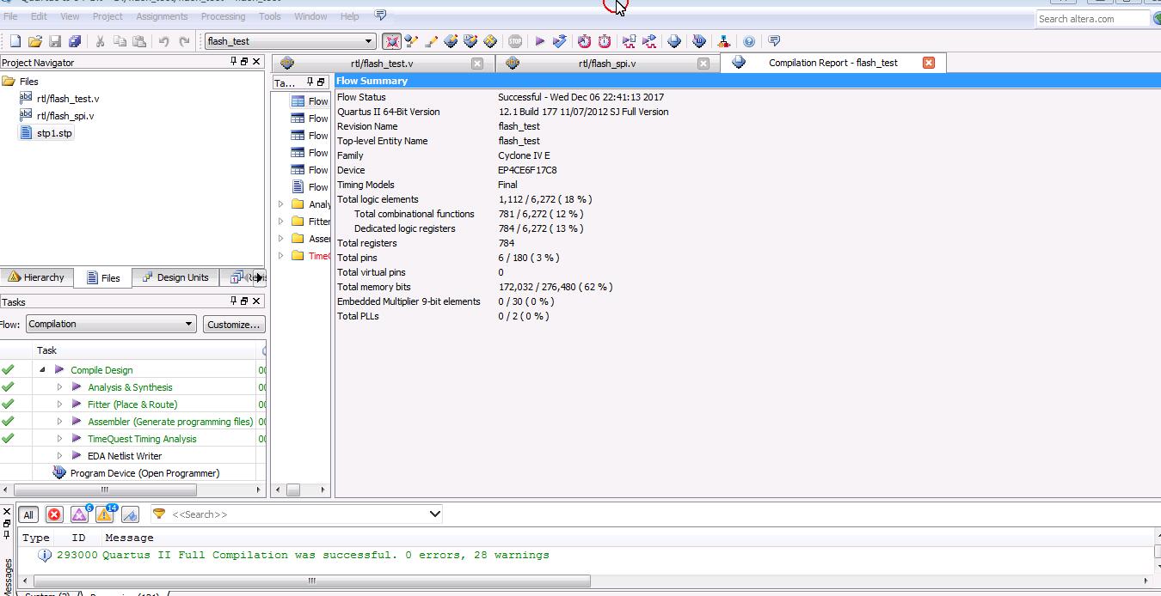Click the toolbar Help icon
This screenshot has height=596, width=1161.
pos(749,41)
